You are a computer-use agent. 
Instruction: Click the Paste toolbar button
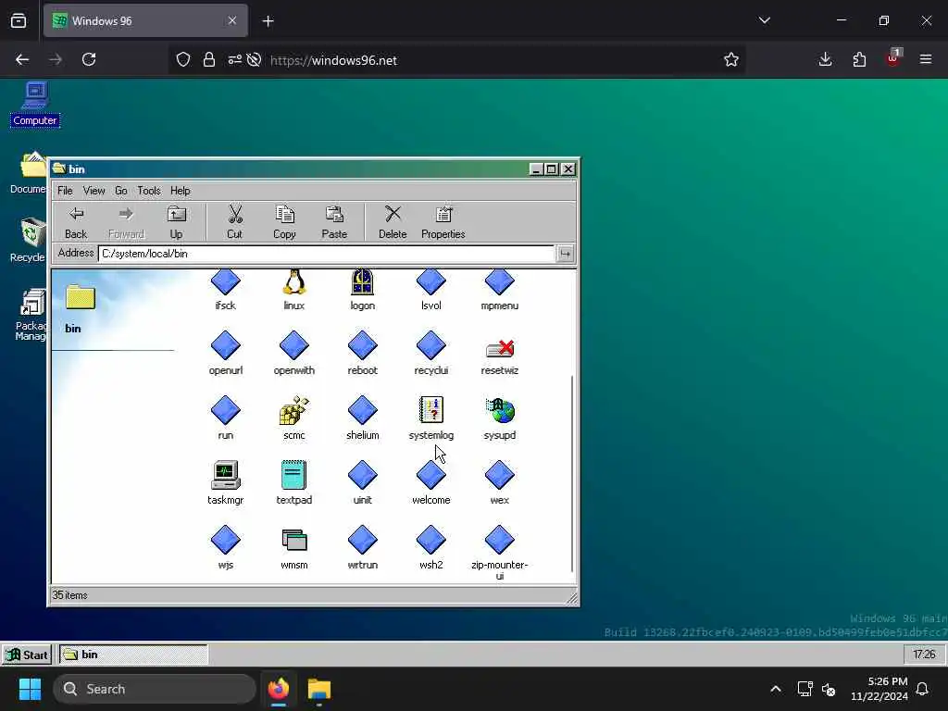click(334, 222)
